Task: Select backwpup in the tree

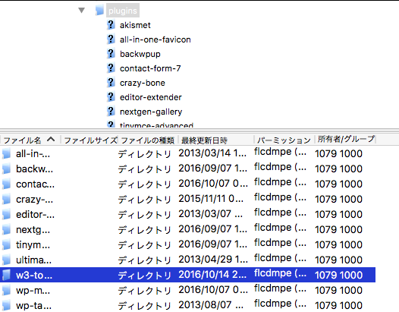Action: 140,54
